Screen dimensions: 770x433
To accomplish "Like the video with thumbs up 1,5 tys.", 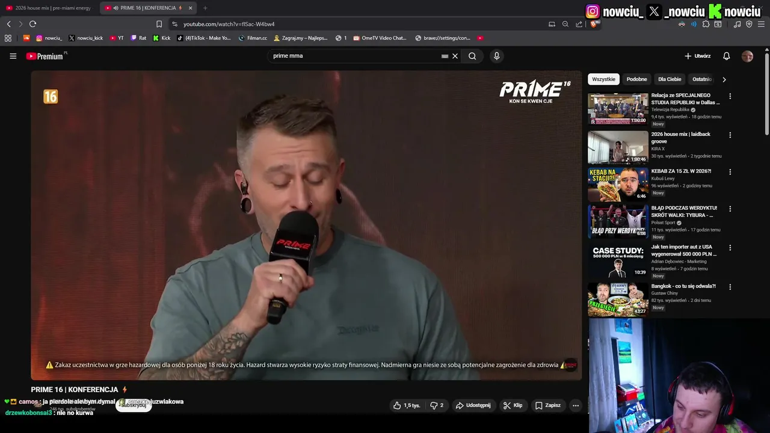I will (x=407, y=405).
